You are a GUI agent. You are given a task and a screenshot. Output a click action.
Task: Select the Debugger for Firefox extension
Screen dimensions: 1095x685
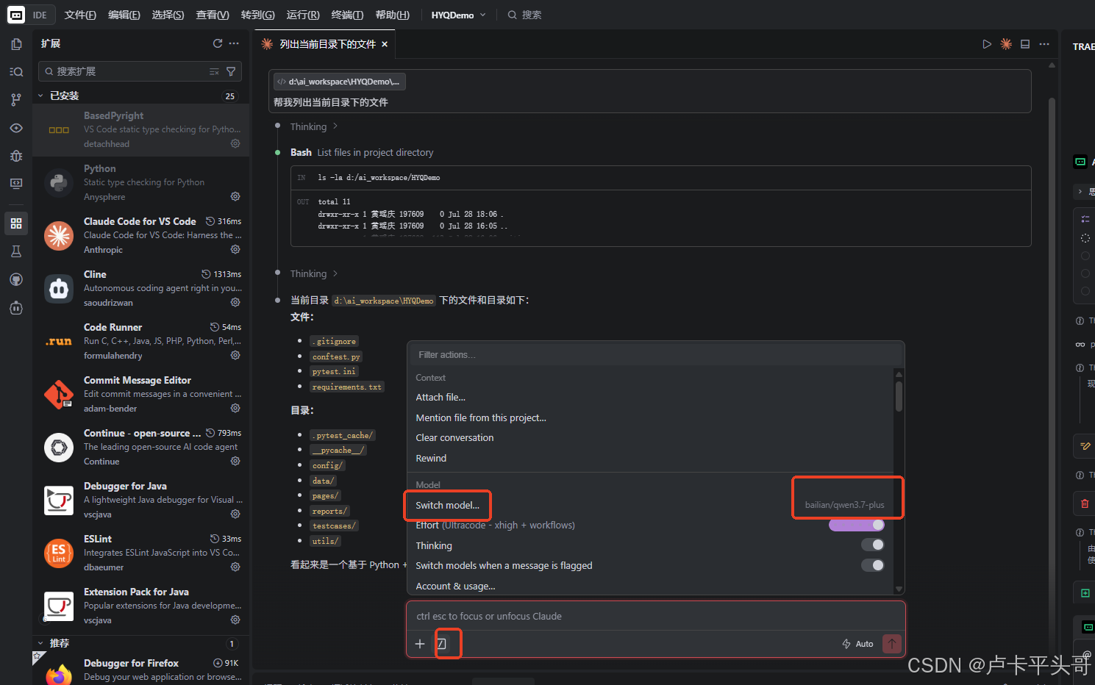click(x=141, y=670)
